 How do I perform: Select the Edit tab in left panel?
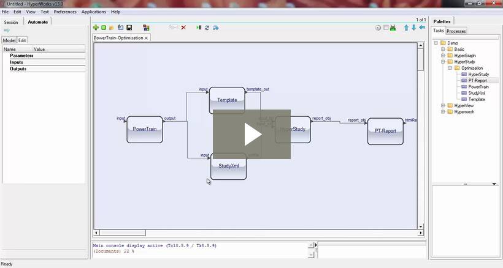coord(22,40)
